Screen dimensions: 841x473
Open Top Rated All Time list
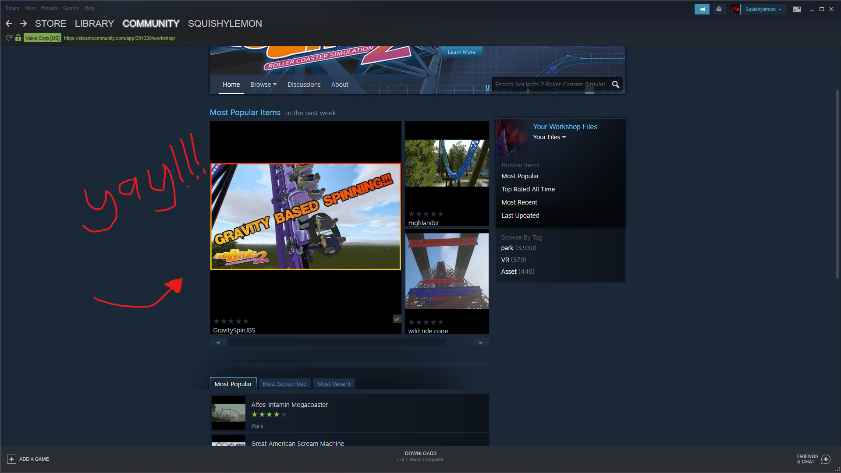(528, 189)
